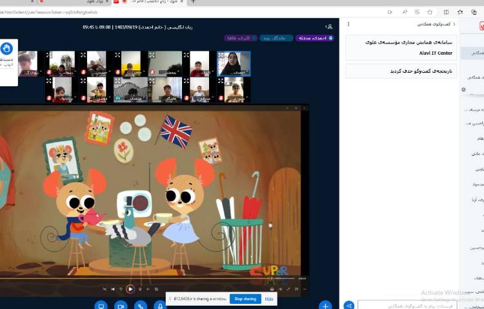Viewport: 484px width, 309px height.
Task: Toggle repeat in the media player controls
Action: (x=156, y=289)
